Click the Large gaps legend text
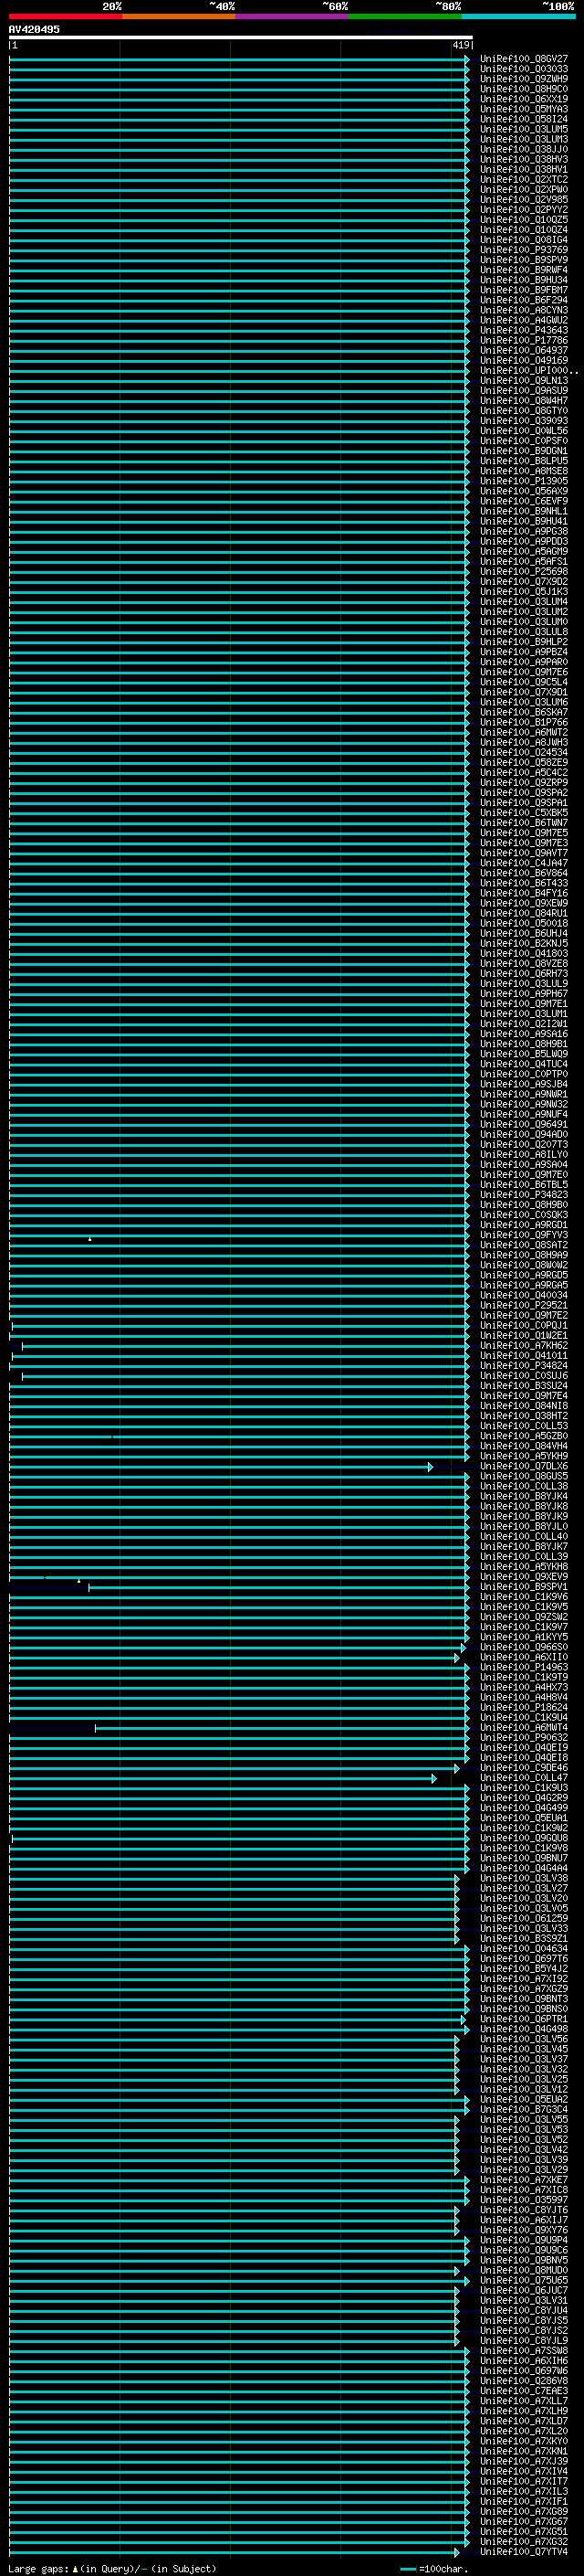Screen dimensions: 584x2576 [x=112, y=2568]
